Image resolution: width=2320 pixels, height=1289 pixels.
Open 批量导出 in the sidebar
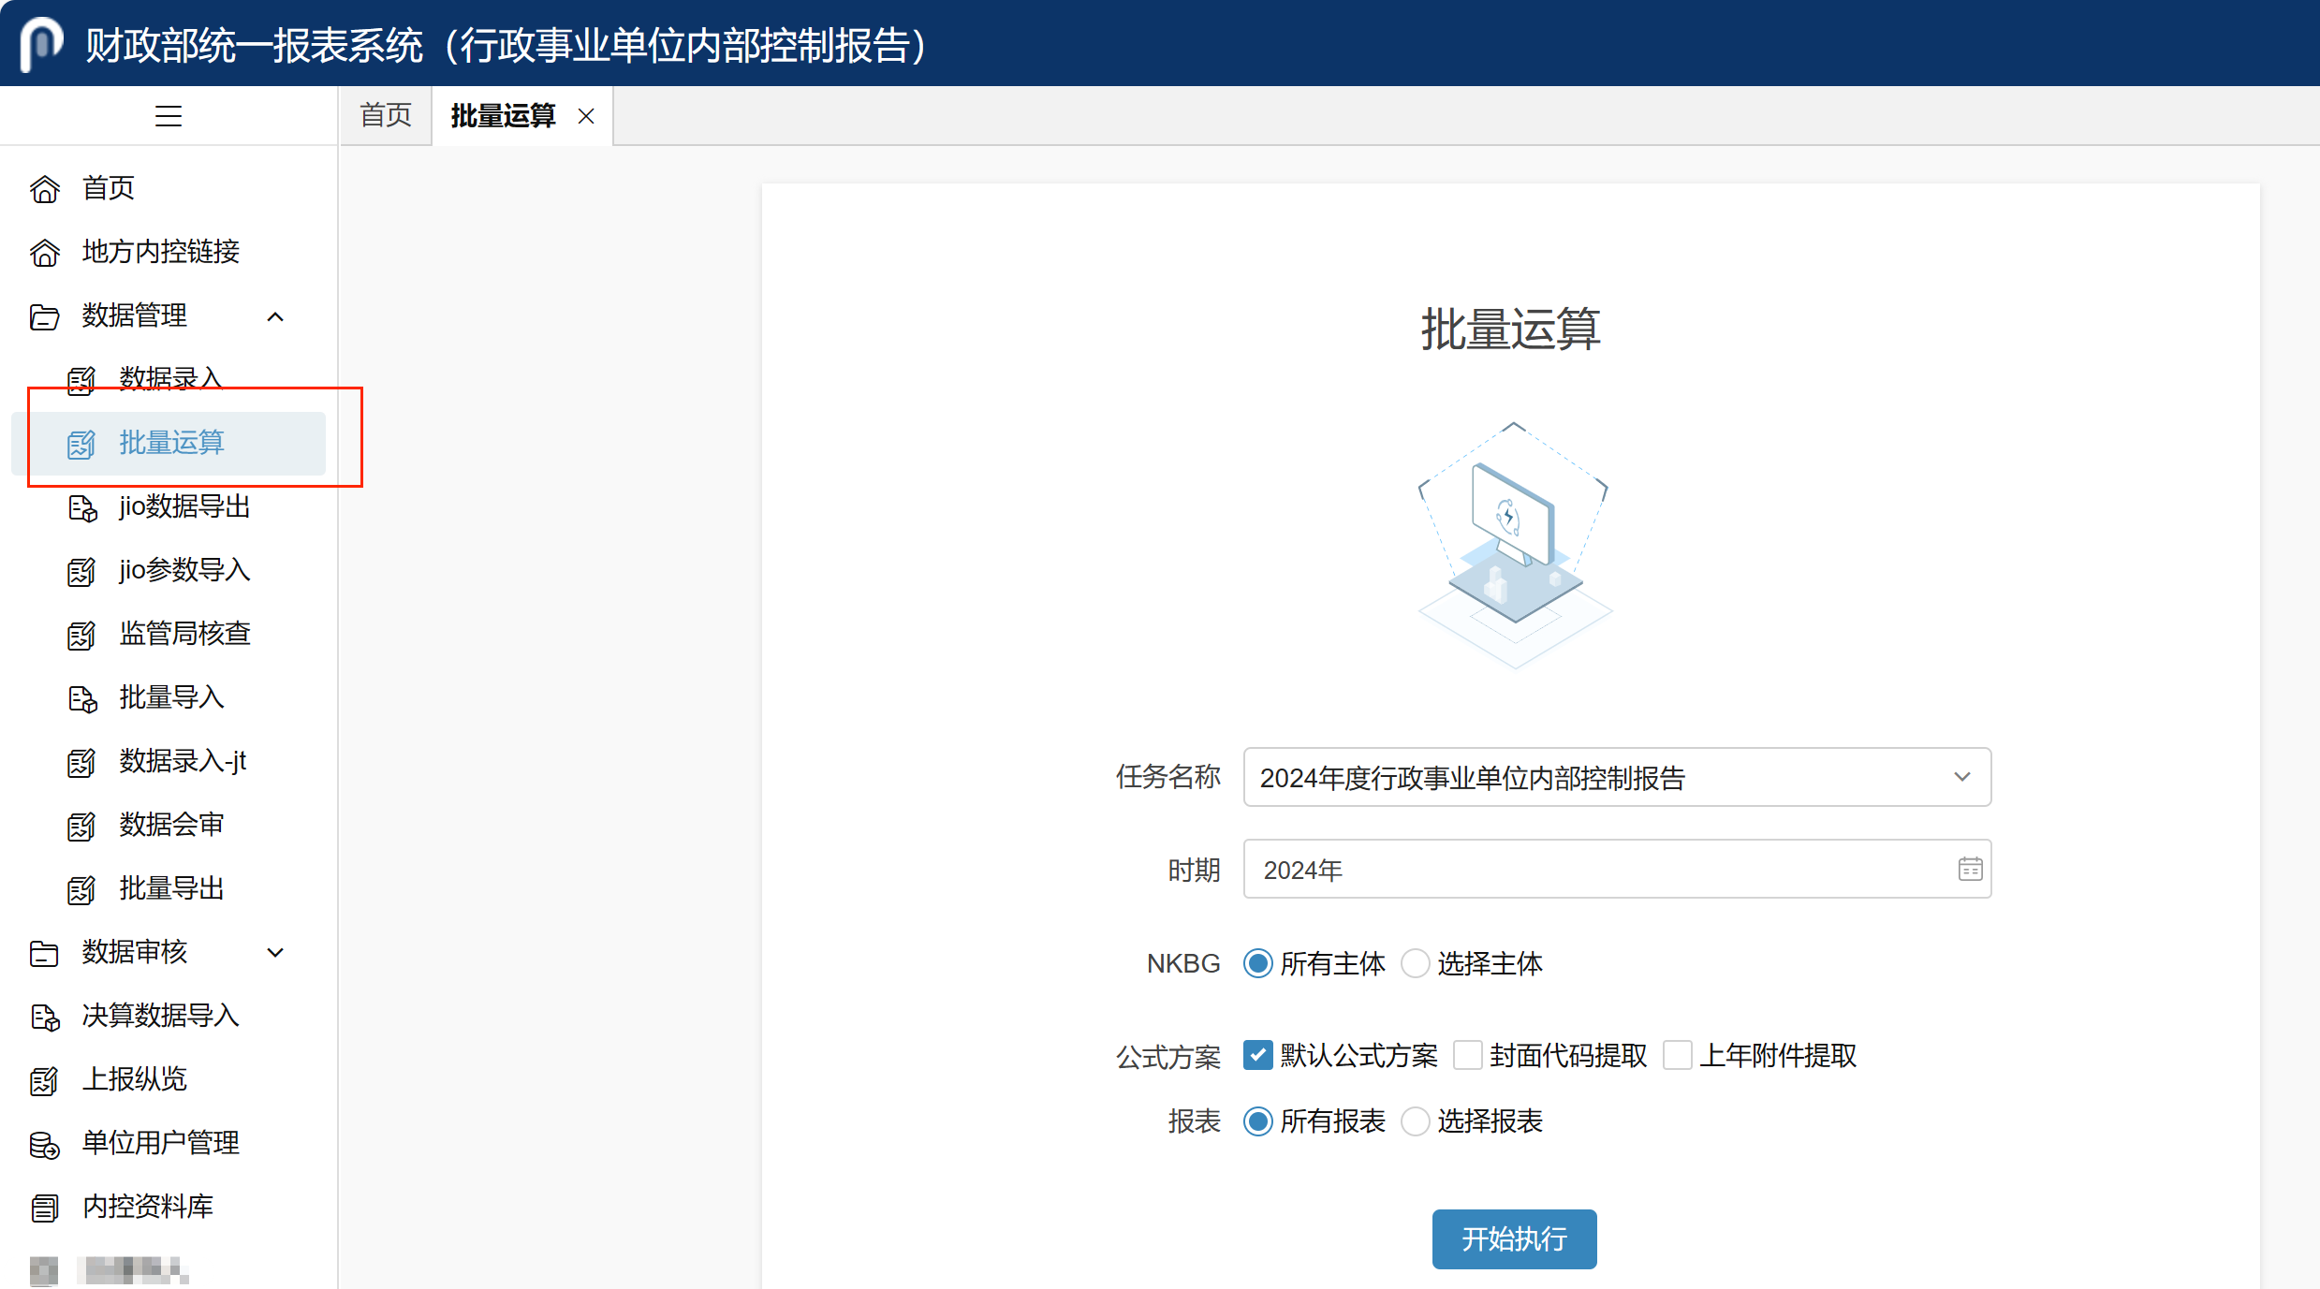(171, 888)
